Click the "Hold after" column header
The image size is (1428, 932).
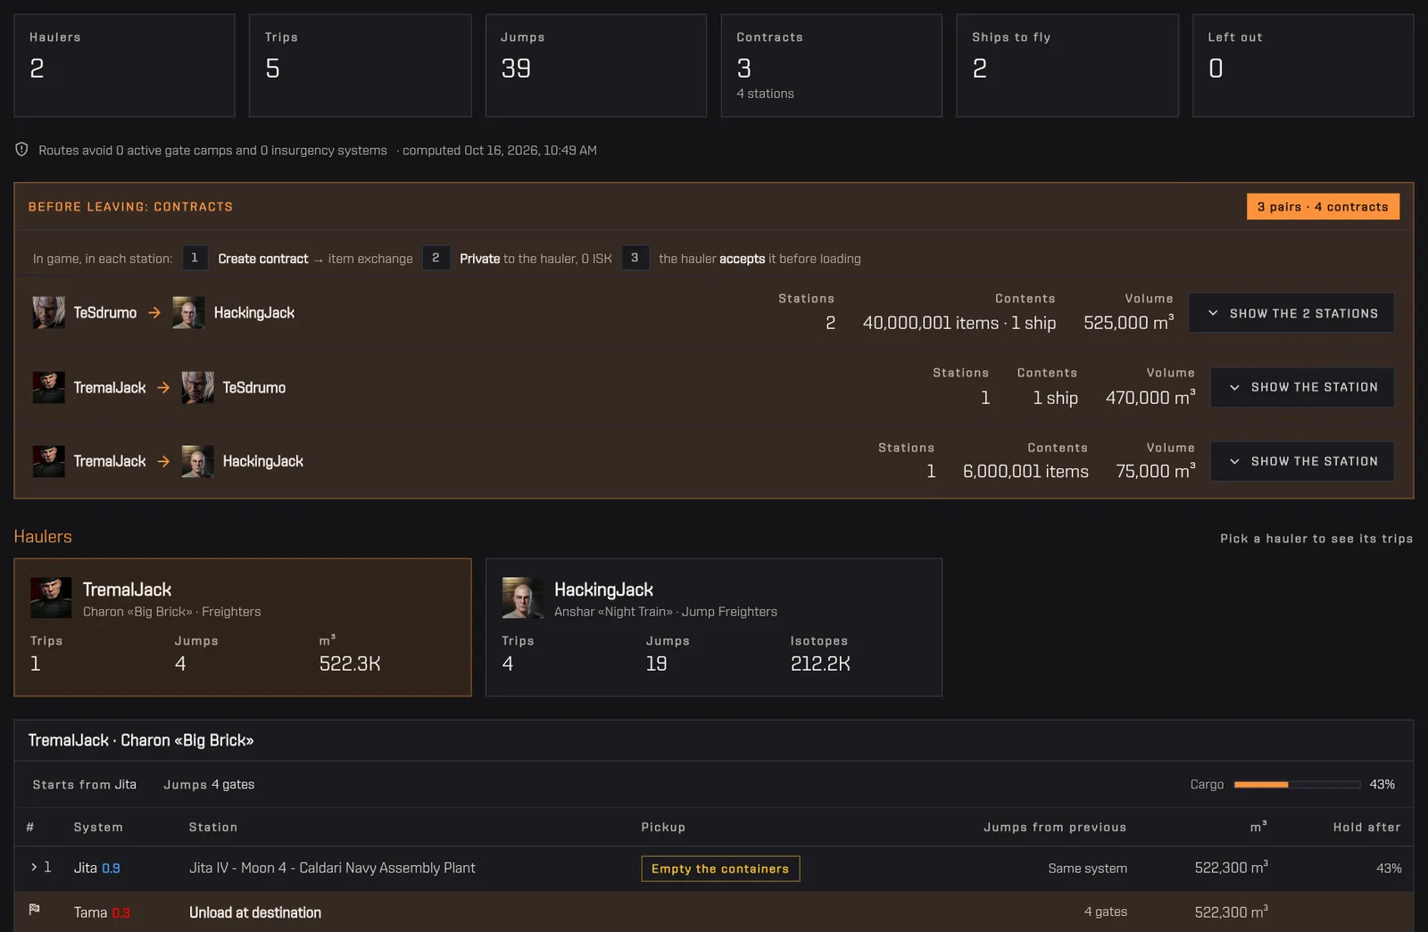[x=1366, y=828]
